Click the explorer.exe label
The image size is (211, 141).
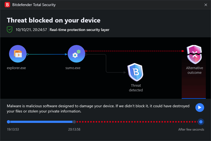point(17,68)
